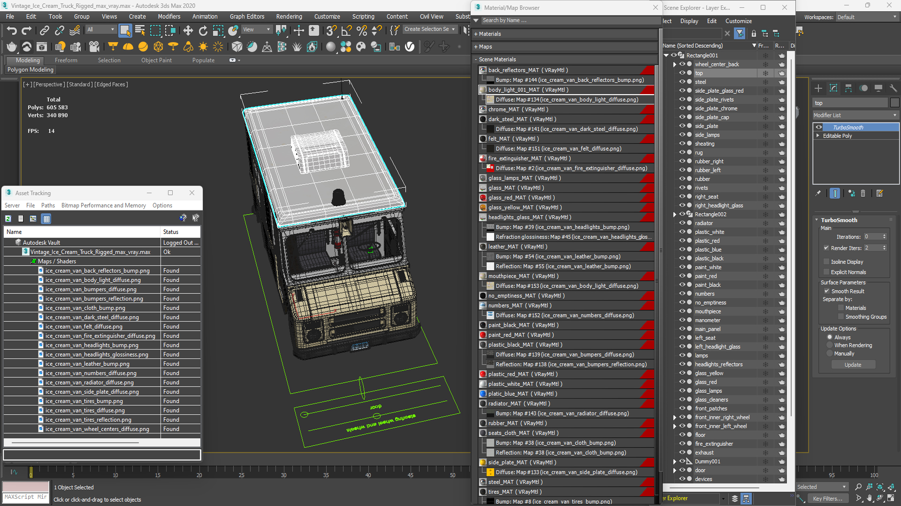Image resolution: width=901 pixels, height=506 pixels.
Task: Select Manually update option
Action: tap(830, 354)
